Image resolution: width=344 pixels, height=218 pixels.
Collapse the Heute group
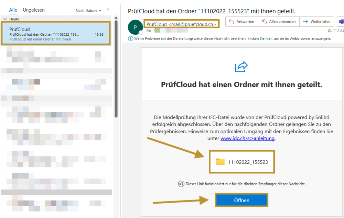pos(5,19)
